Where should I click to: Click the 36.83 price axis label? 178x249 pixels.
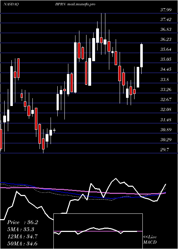pyautogui.click(x=166, y=30)
